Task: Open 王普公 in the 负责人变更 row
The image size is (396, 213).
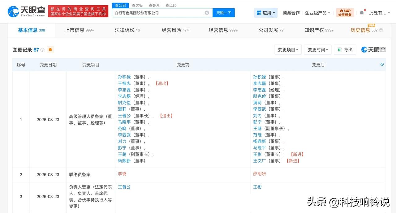Action: click(x=124, y=187)
